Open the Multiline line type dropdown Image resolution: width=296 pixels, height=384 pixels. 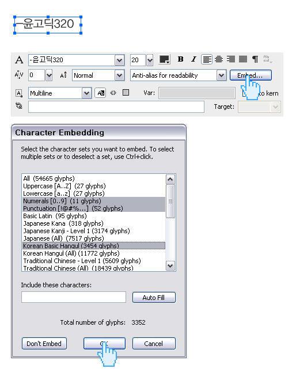[86, 93]
